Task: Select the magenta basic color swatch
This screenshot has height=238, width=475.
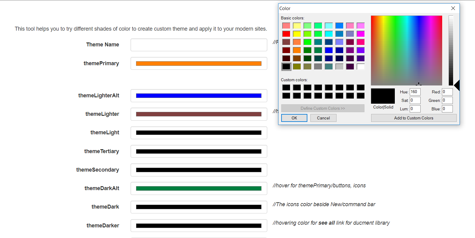Action: point(361,34)
